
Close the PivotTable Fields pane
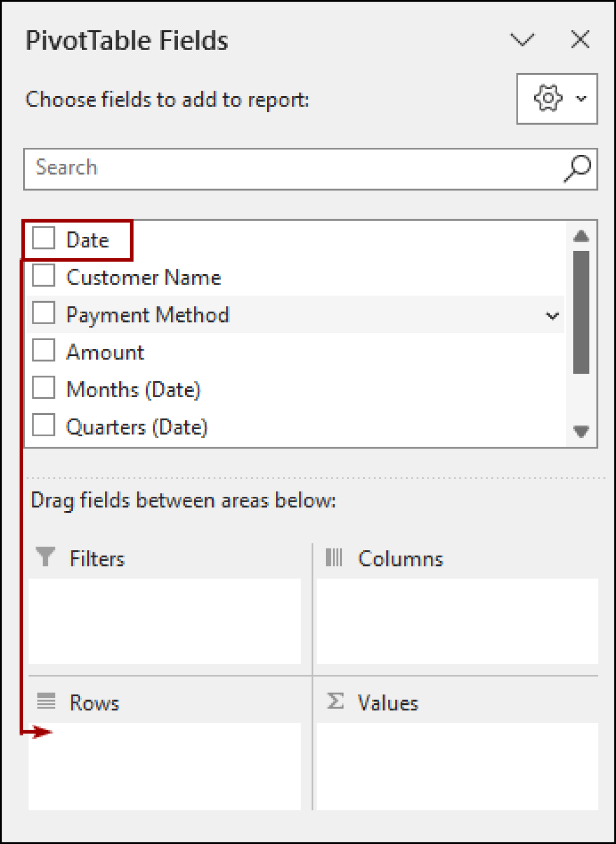pyautogui.click(x=580, y=39)
